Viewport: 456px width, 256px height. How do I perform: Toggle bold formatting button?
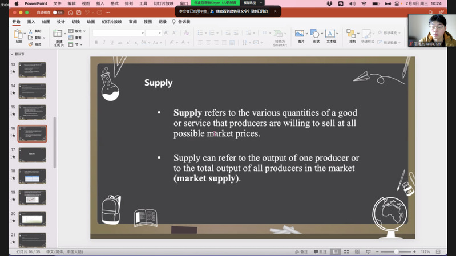[x=96, y=43]
